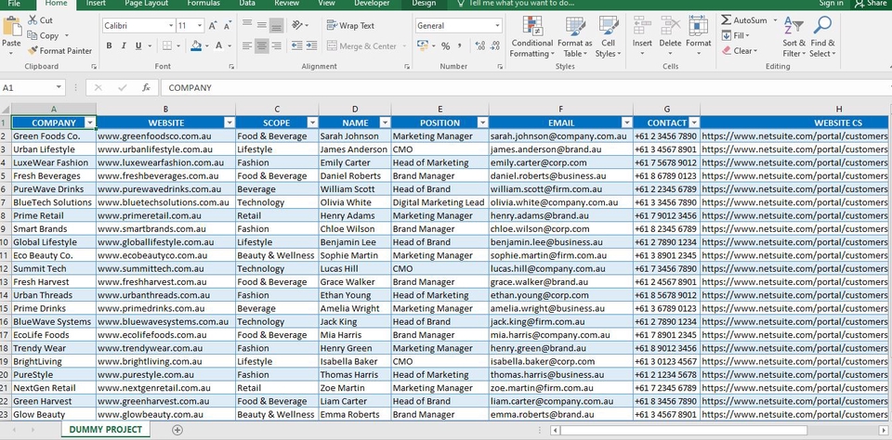Click the Sign in link
This screenshot has height=440, width=892.
(x=830, y=4)
